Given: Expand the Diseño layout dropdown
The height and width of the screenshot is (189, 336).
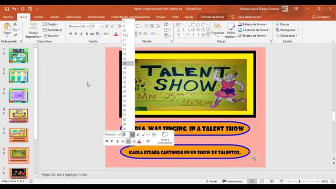Looking at the screenshot, I should click(x=50, y=24).
